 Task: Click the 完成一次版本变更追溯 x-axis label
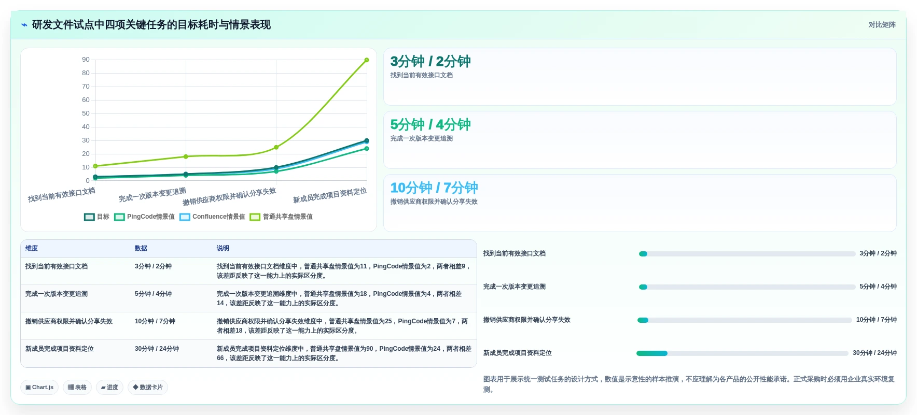tap(152, 195)
